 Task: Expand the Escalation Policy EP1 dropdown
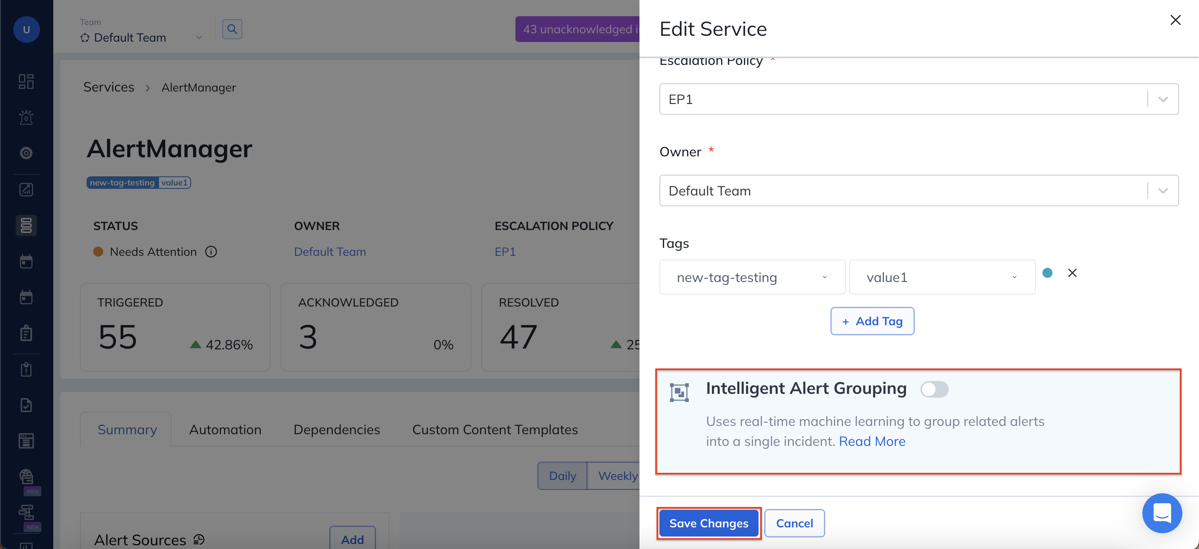pos(1163,99)
